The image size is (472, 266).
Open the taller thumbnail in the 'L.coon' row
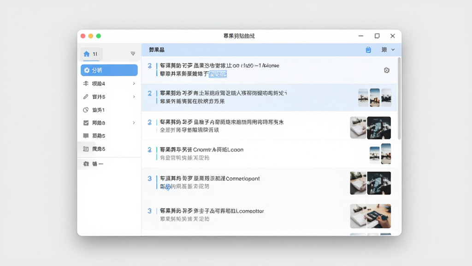point(386,154)
